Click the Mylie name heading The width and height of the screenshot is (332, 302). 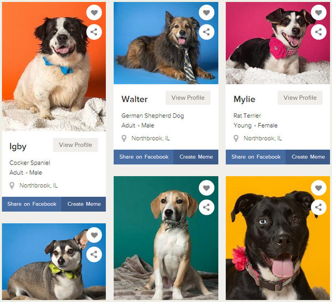click(x=244, y=99)
